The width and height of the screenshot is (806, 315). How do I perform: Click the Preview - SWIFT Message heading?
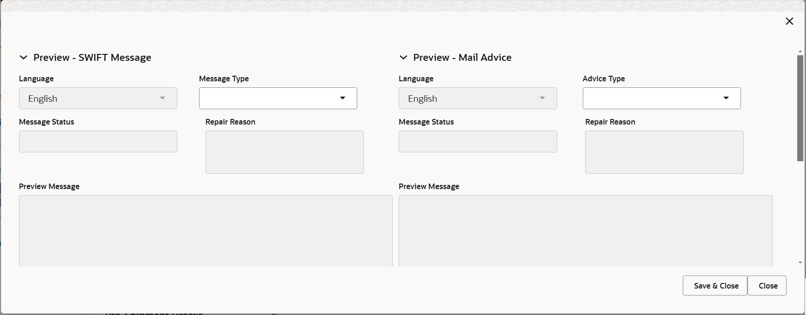[92, 58]
